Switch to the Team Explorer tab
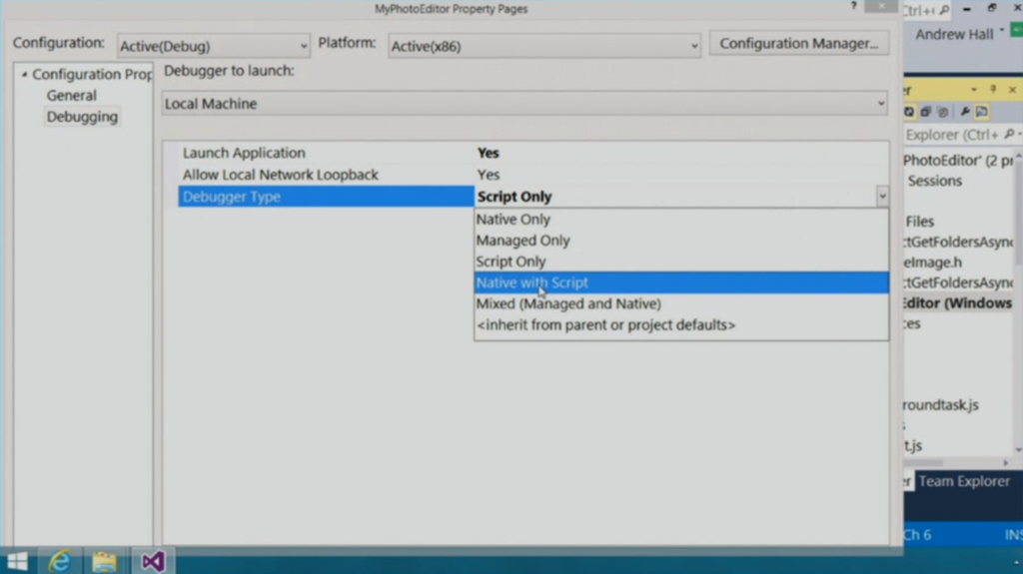The height and width of the screenshot is (574, 1023). pos(964,481)
